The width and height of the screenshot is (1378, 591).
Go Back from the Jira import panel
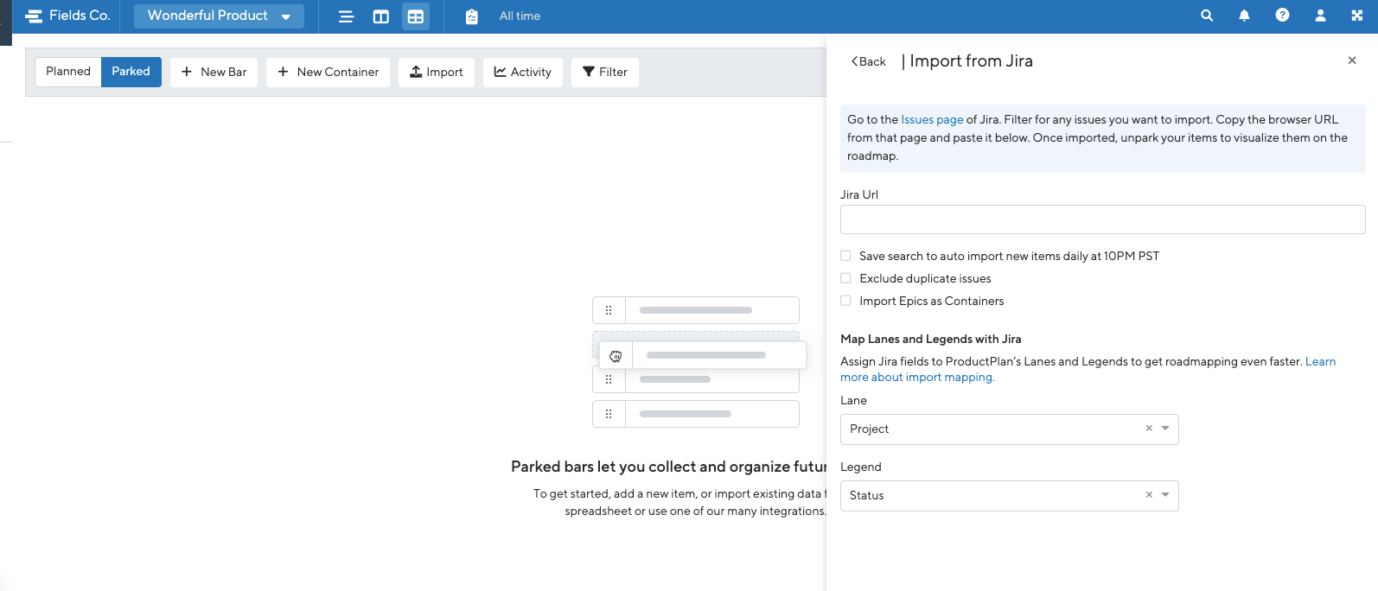click(869, 61)
